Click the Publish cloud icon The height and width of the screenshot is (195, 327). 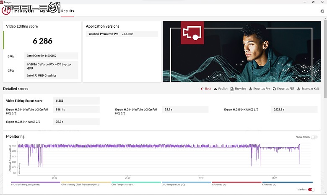click(215, 89)
